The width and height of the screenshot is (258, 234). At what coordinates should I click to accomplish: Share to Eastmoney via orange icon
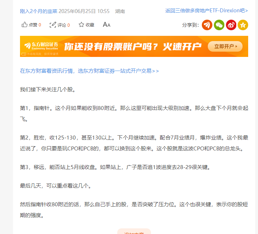click(x=207, y=25)
